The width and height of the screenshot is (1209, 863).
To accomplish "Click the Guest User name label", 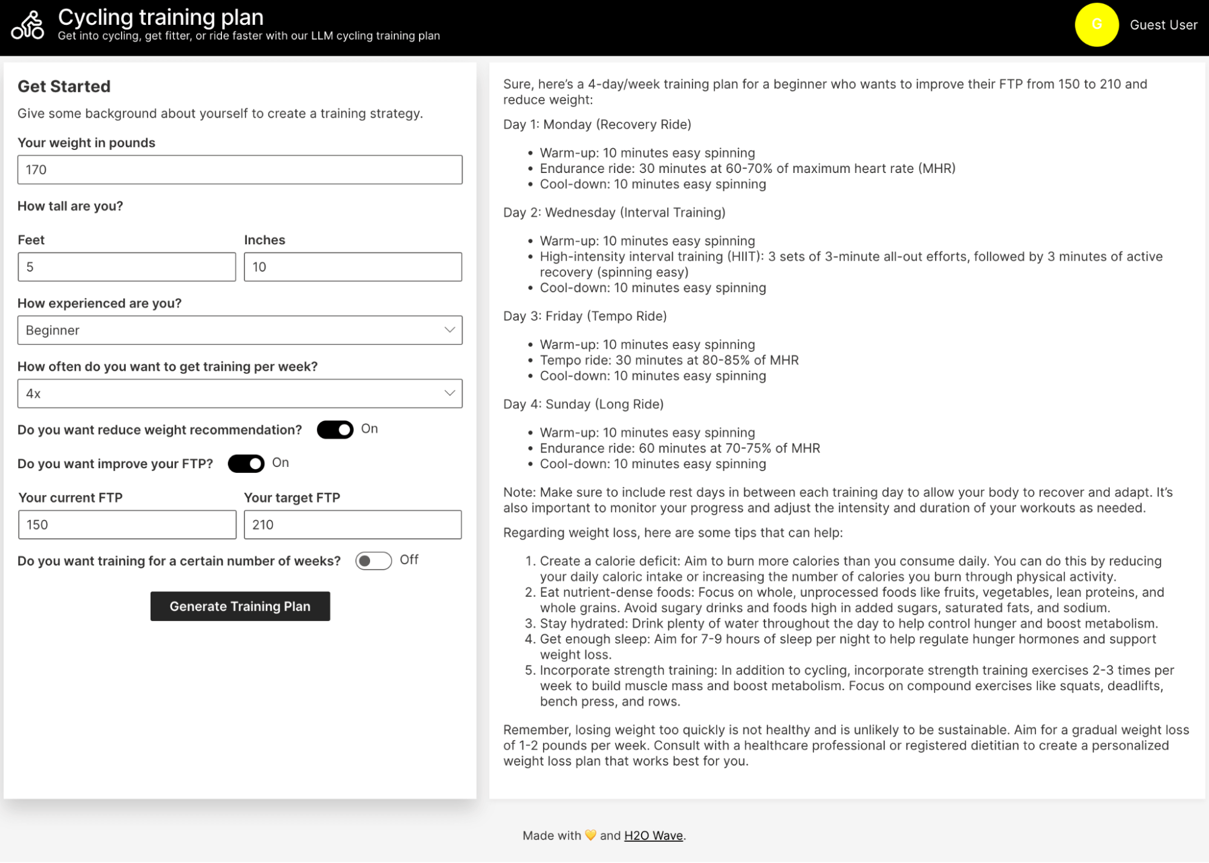I will 1163,25.
